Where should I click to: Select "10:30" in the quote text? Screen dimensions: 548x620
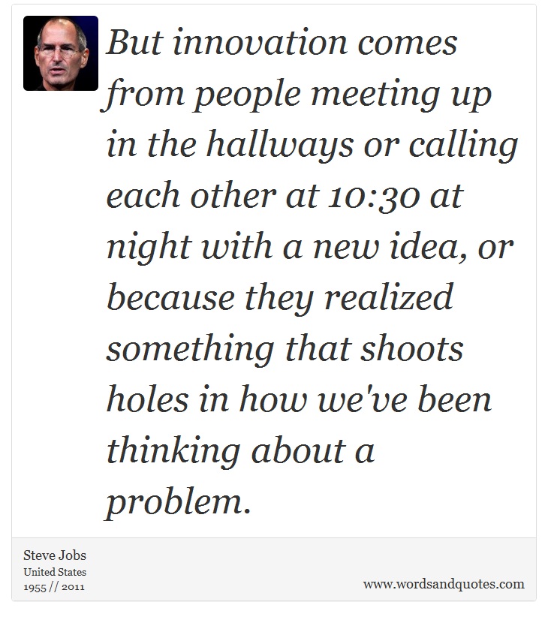tap(374, 196)
